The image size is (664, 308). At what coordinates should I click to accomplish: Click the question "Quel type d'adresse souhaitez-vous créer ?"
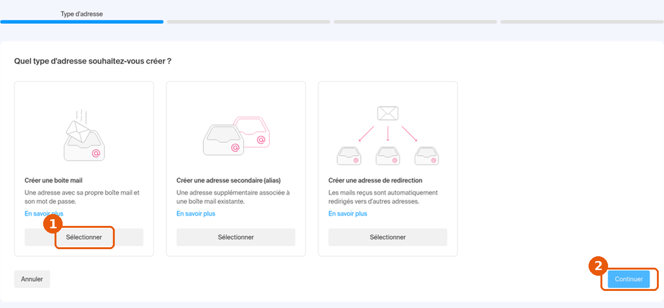92,61
